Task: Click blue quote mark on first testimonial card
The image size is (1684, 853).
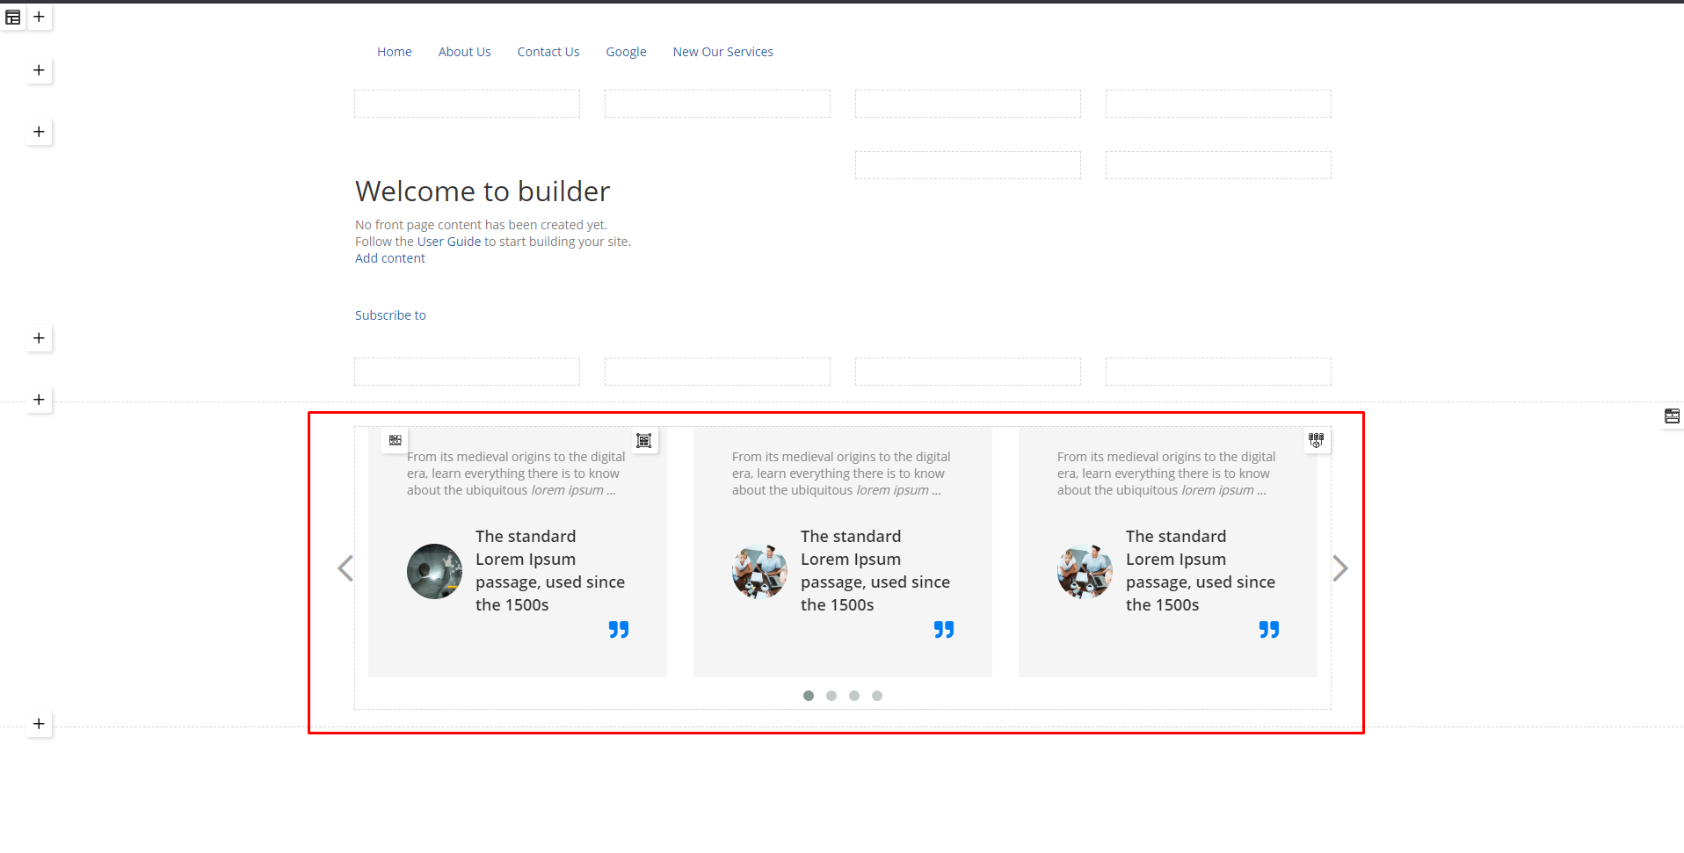Action: (x=619, y=630)
